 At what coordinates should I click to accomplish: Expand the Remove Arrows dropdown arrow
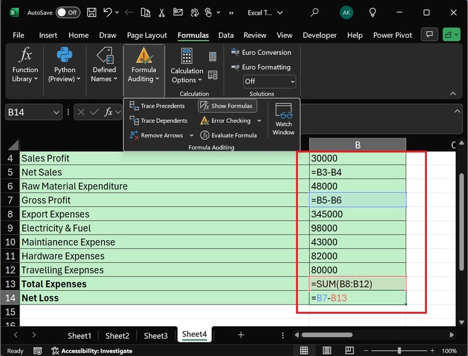coord(191,135)
